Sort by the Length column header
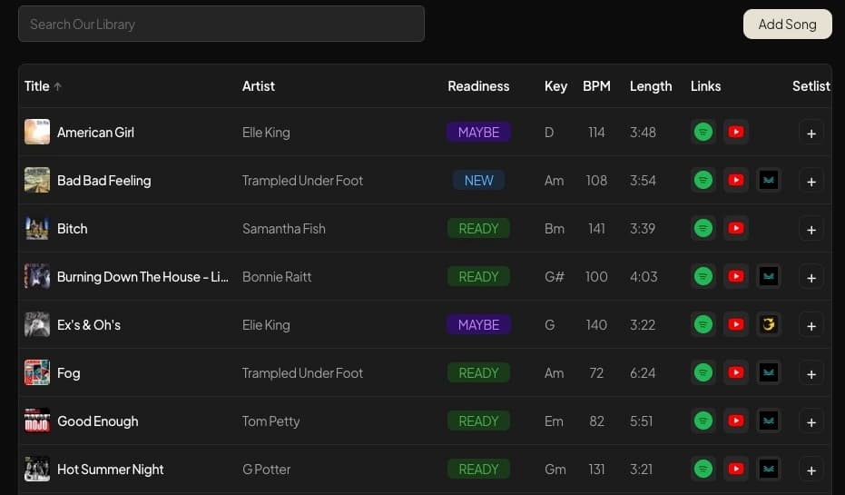Viewport: 845px width, 495px height. click(x=651, y=86)
